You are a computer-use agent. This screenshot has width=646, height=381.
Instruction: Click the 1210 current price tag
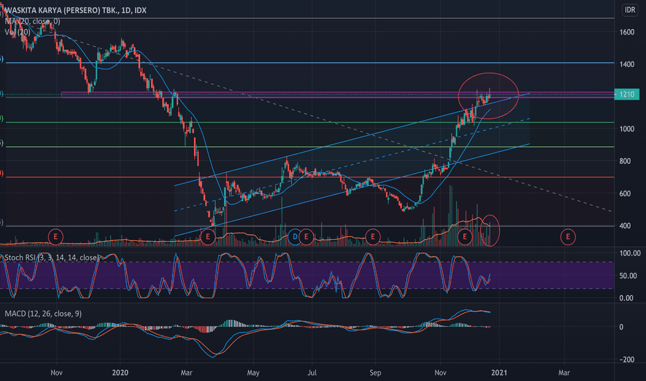pyautogui.click(x=627, y=94)
